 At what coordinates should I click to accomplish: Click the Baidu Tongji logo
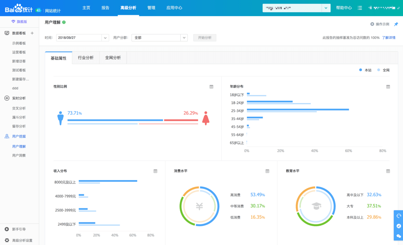(19, 9)
